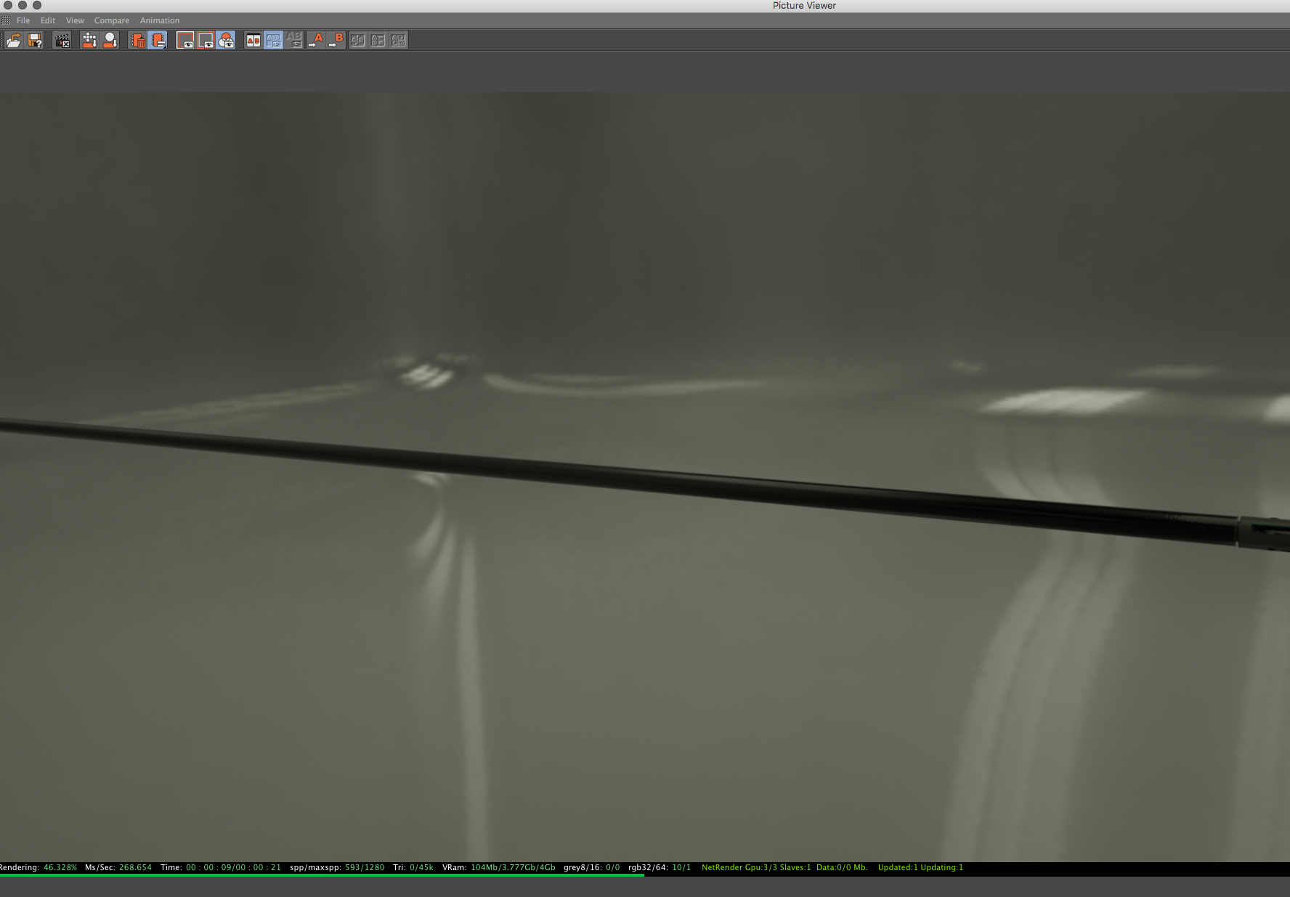
Task: Click the Save As floppy disk icon
Action: [x=35, y=40]
